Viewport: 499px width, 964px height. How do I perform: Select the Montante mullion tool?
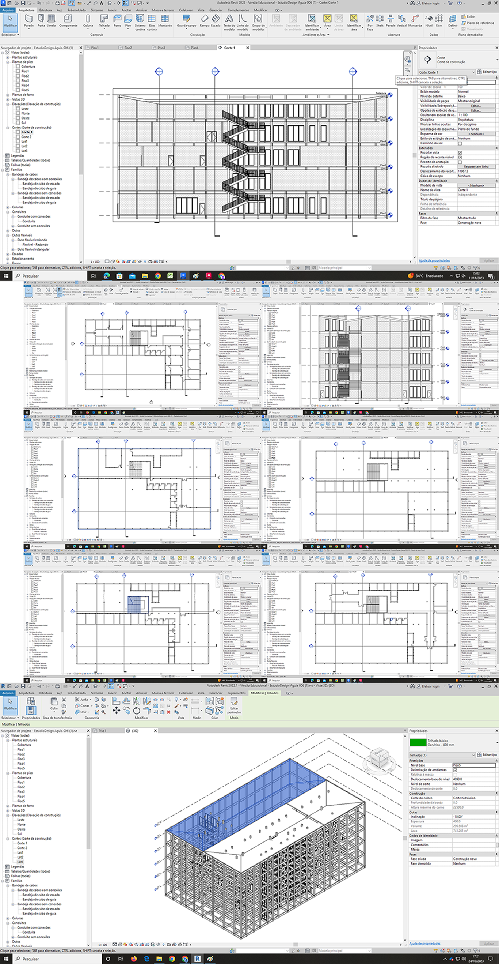click(x=165, y=21)
